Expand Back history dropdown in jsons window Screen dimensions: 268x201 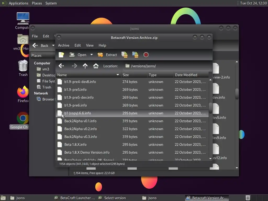point(53,46)
